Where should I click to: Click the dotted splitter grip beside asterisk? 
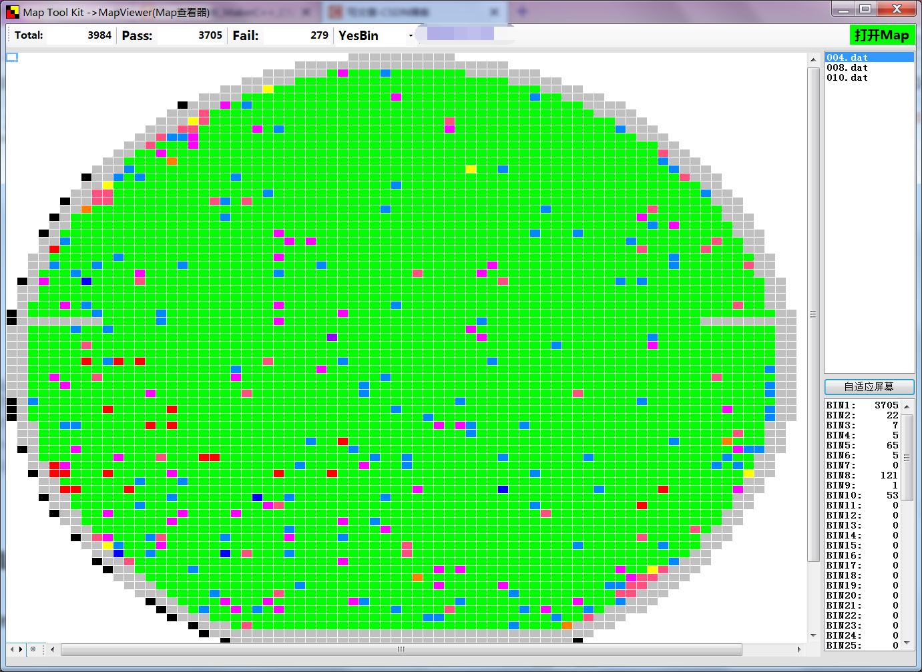(43, 649)
